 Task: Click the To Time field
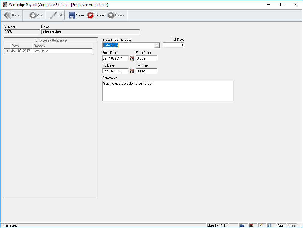click(x=146, y=71)
